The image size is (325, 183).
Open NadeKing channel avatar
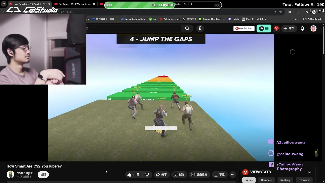click(x=10, y=175)
